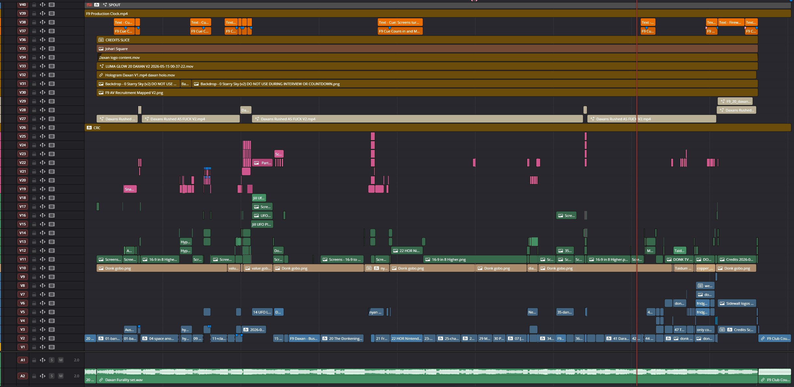Lock track V26 containing CRC
Viewport: 794px width, 387px height.
click(x=34, y=127)
